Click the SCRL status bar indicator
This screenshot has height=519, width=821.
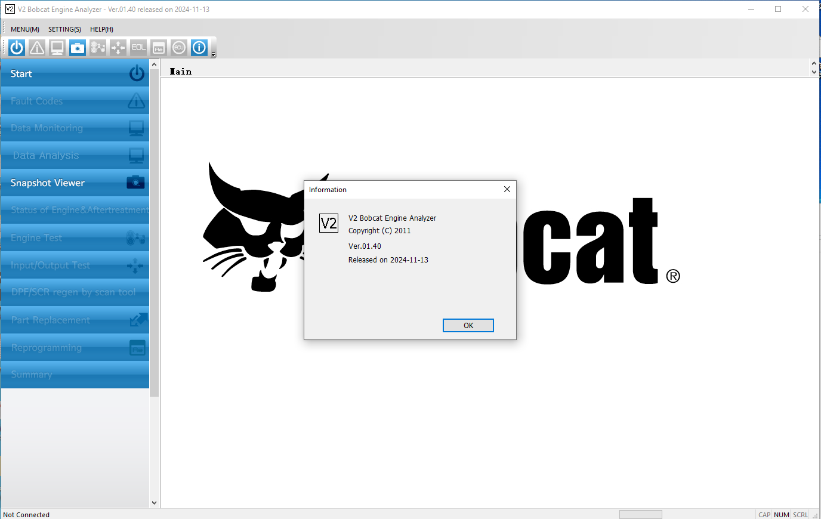point(801,515)
